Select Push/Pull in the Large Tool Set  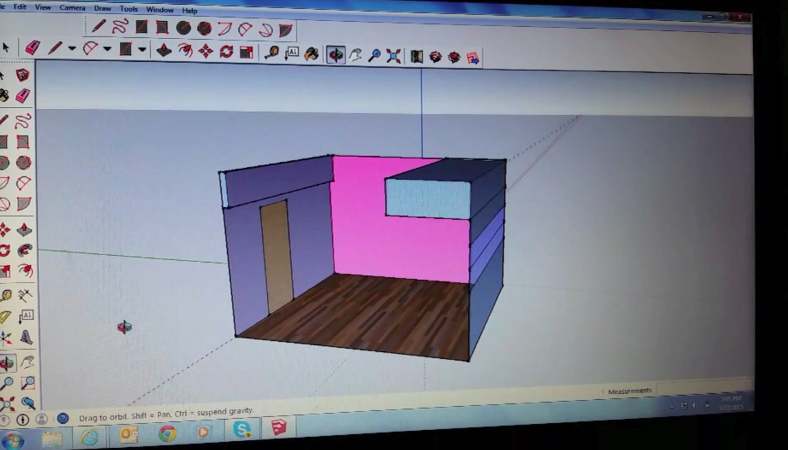pyautogui.click(x=24, y=230)
